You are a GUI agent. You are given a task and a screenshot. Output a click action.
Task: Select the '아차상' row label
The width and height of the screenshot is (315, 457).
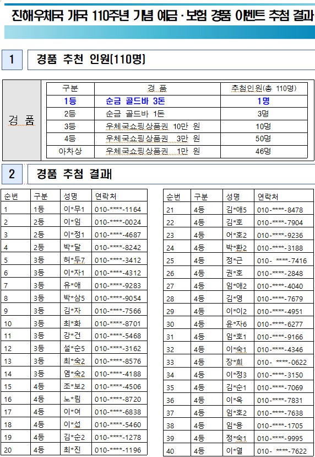(x=70, y=151)
